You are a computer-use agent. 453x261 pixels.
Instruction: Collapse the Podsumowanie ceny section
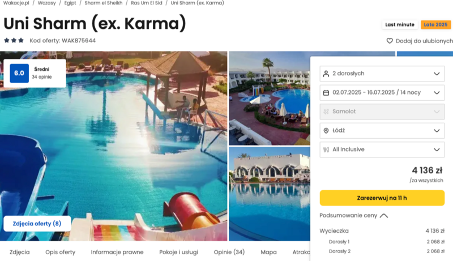click(384, 216)
